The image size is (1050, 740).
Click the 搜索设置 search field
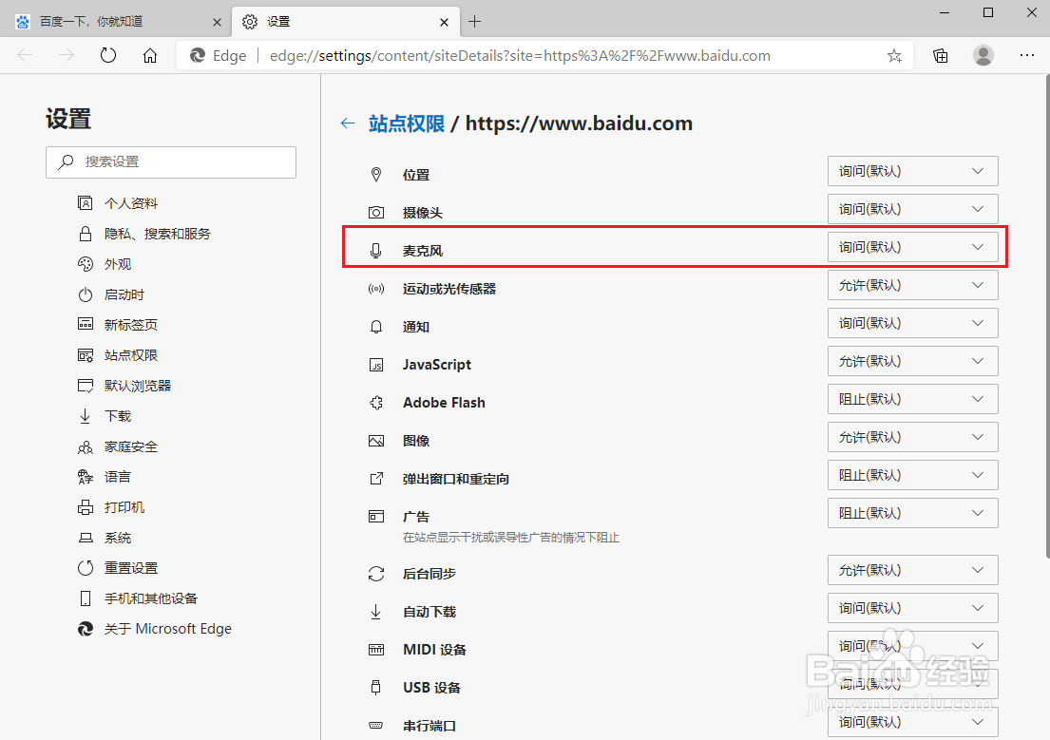[x=171, y=162]
